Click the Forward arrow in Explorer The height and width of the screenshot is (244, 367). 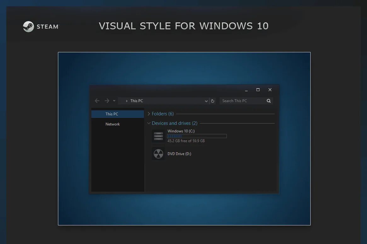107,101
